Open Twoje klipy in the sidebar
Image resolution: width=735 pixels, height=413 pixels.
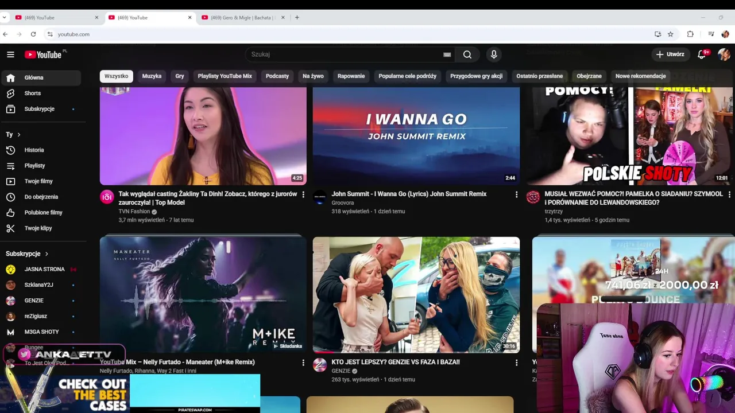tap(41, 228)
